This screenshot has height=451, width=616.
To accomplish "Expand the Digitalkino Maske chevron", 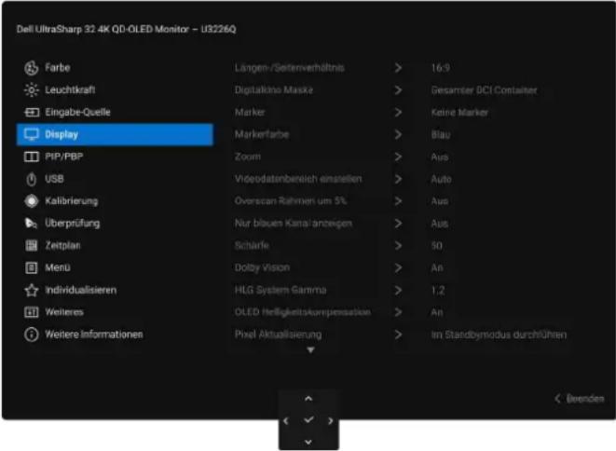I will click(398, 90).
